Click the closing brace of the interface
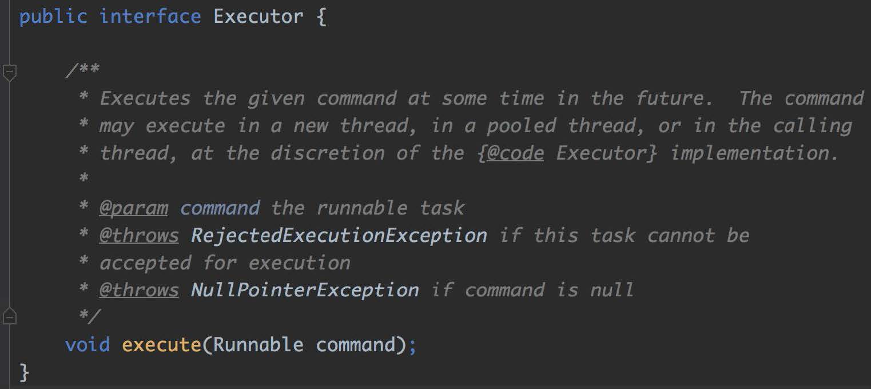Viewport: 871px width, 389px height. (24, 372)
